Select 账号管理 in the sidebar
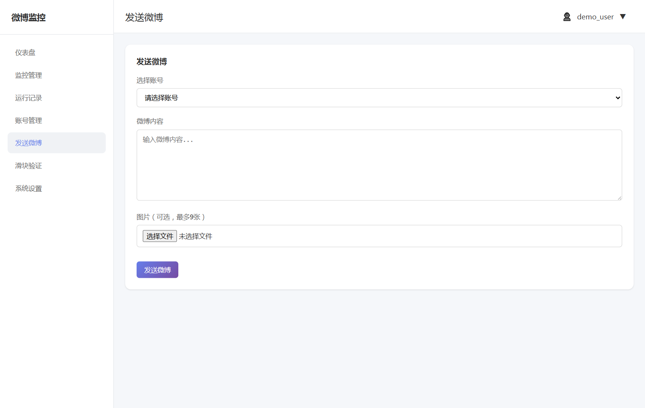The image size is (645, 408). pos(57,120)
